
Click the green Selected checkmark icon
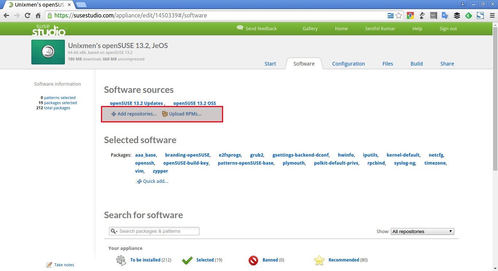point(187,260)
